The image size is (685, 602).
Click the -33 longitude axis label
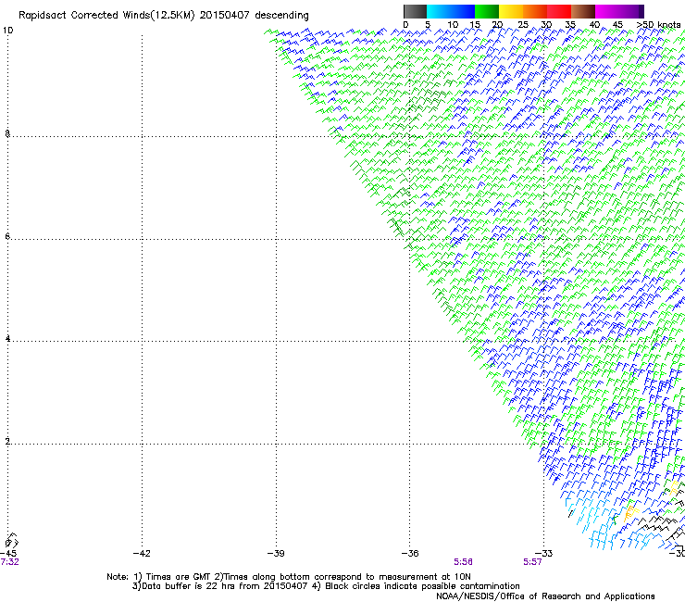pos(544,554)
